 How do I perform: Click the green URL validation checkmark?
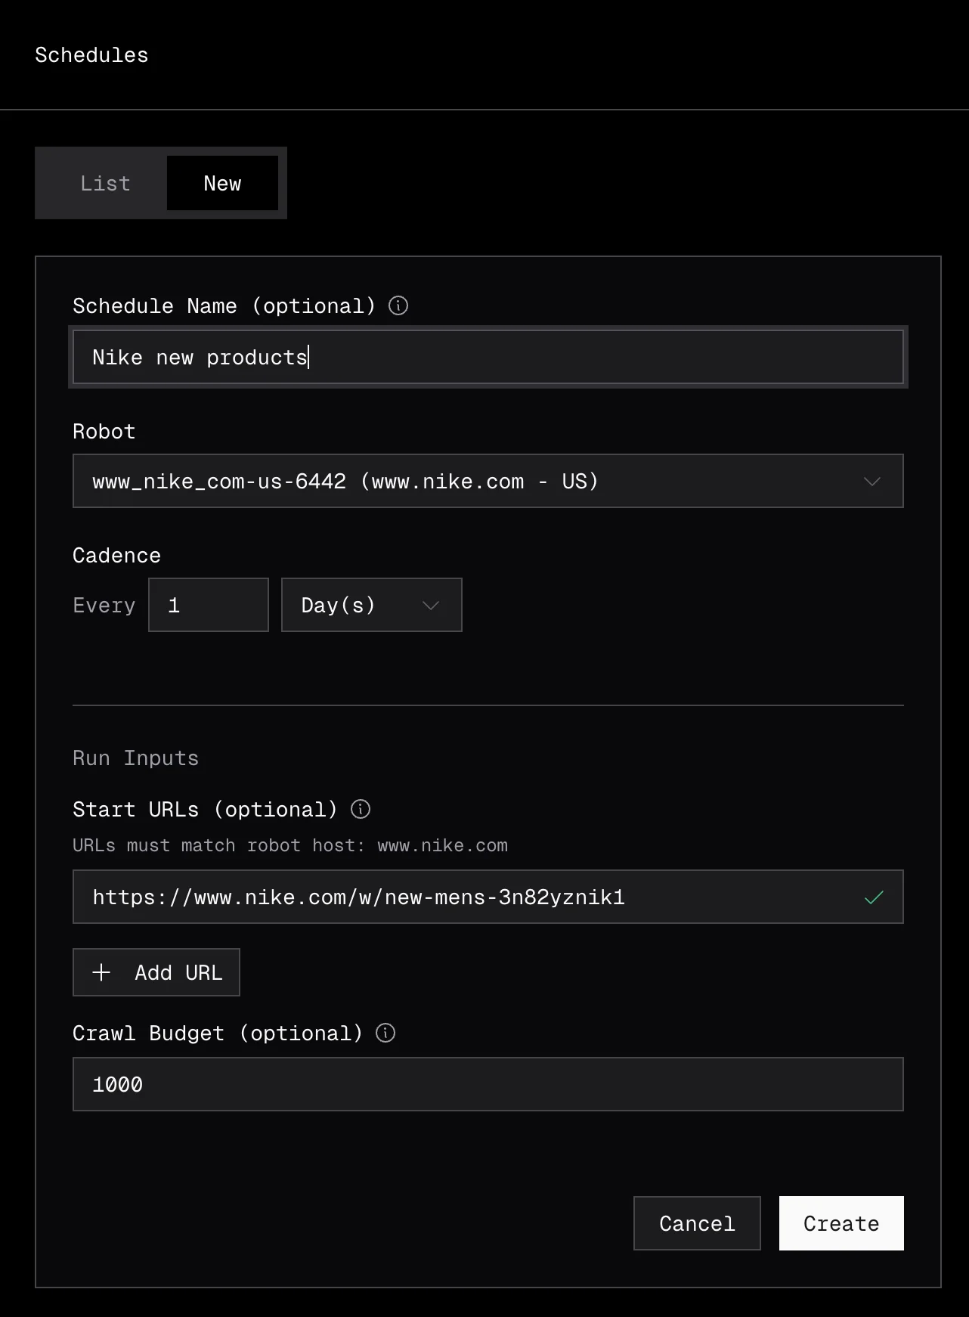[x=874, y=897]
